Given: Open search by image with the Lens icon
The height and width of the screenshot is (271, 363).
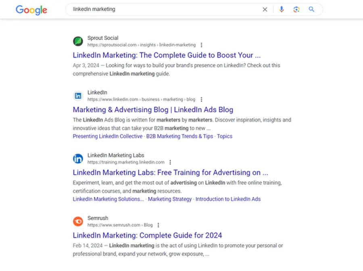Looking at the screenshot, I should (296, 9).
